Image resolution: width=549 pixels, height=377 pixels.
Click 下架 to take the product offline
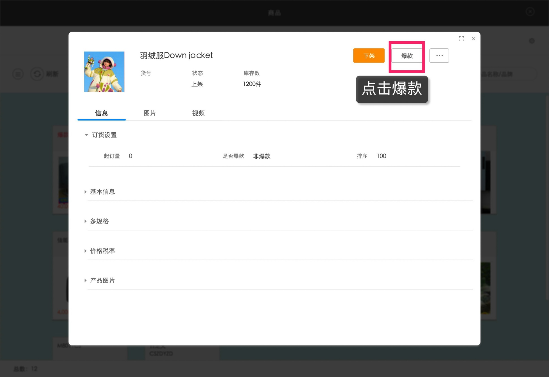coord(369,55)
